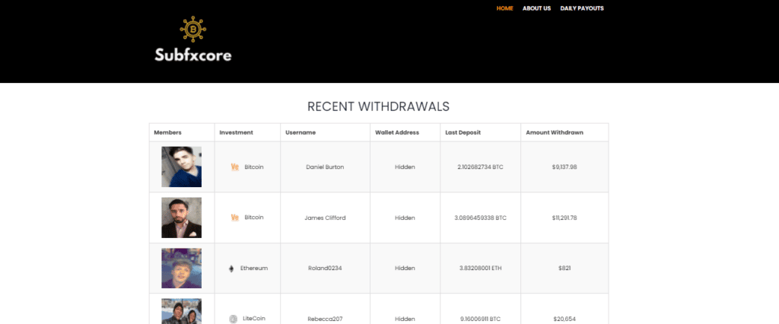Click LiteCoin icon in Rebecca207 row

[234, 319]
